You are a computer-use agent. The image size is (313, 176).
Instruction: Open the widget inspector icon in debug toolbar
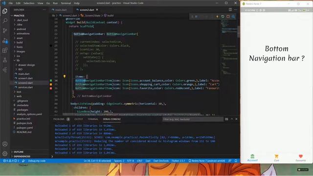click(233, 17)
